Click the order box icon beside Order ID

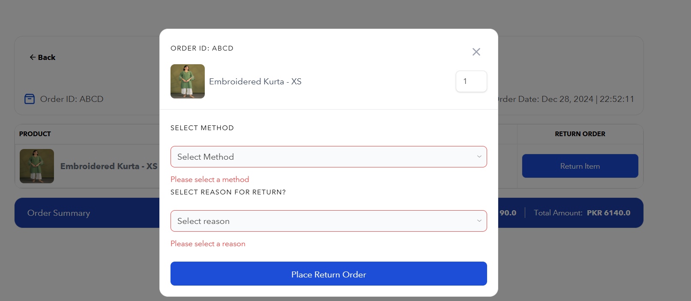pyautogui.click(x=30, y=99)
